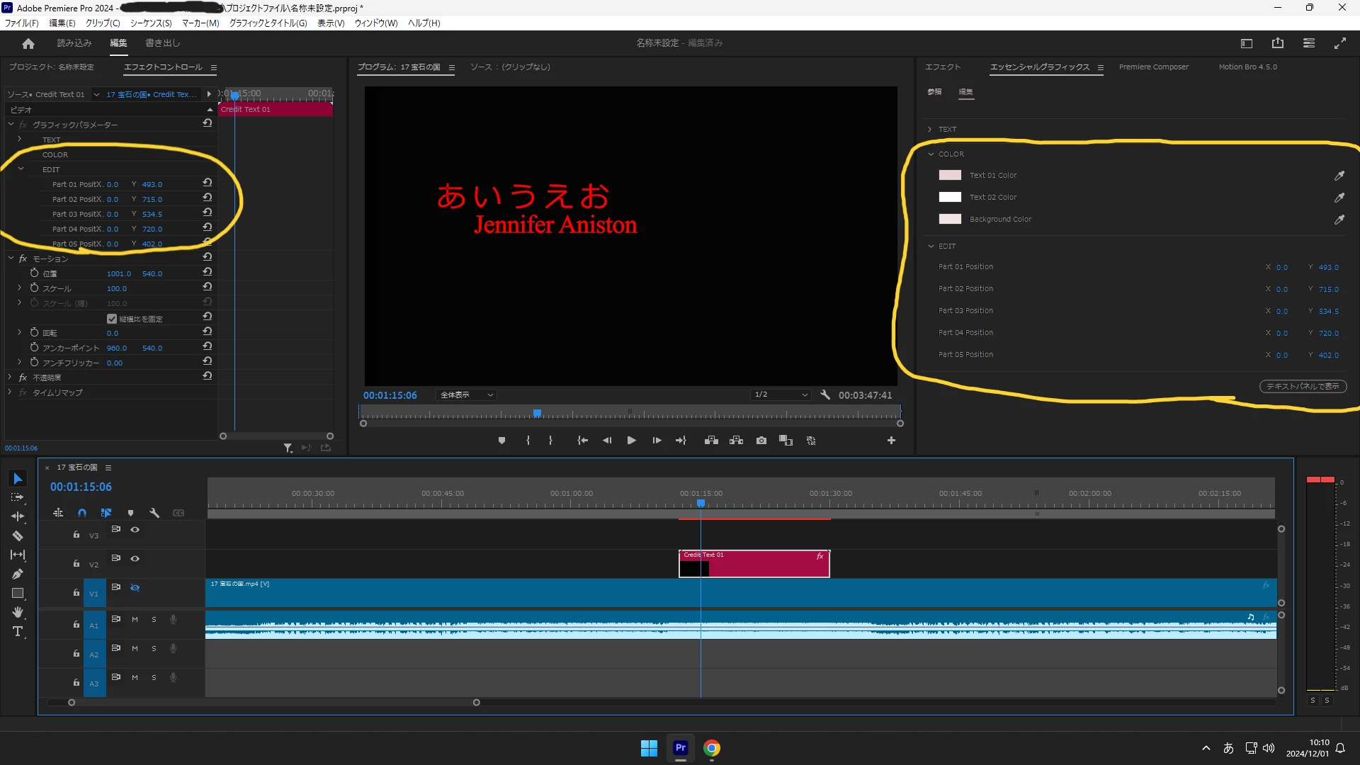Click the Home icon in the top bar

(x=28, y=44)
